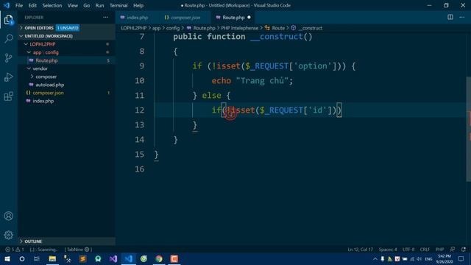Click Ln 12, Col 17 in status bar
The width and height of the screenshot is (471, 265).
click(360, 250)
